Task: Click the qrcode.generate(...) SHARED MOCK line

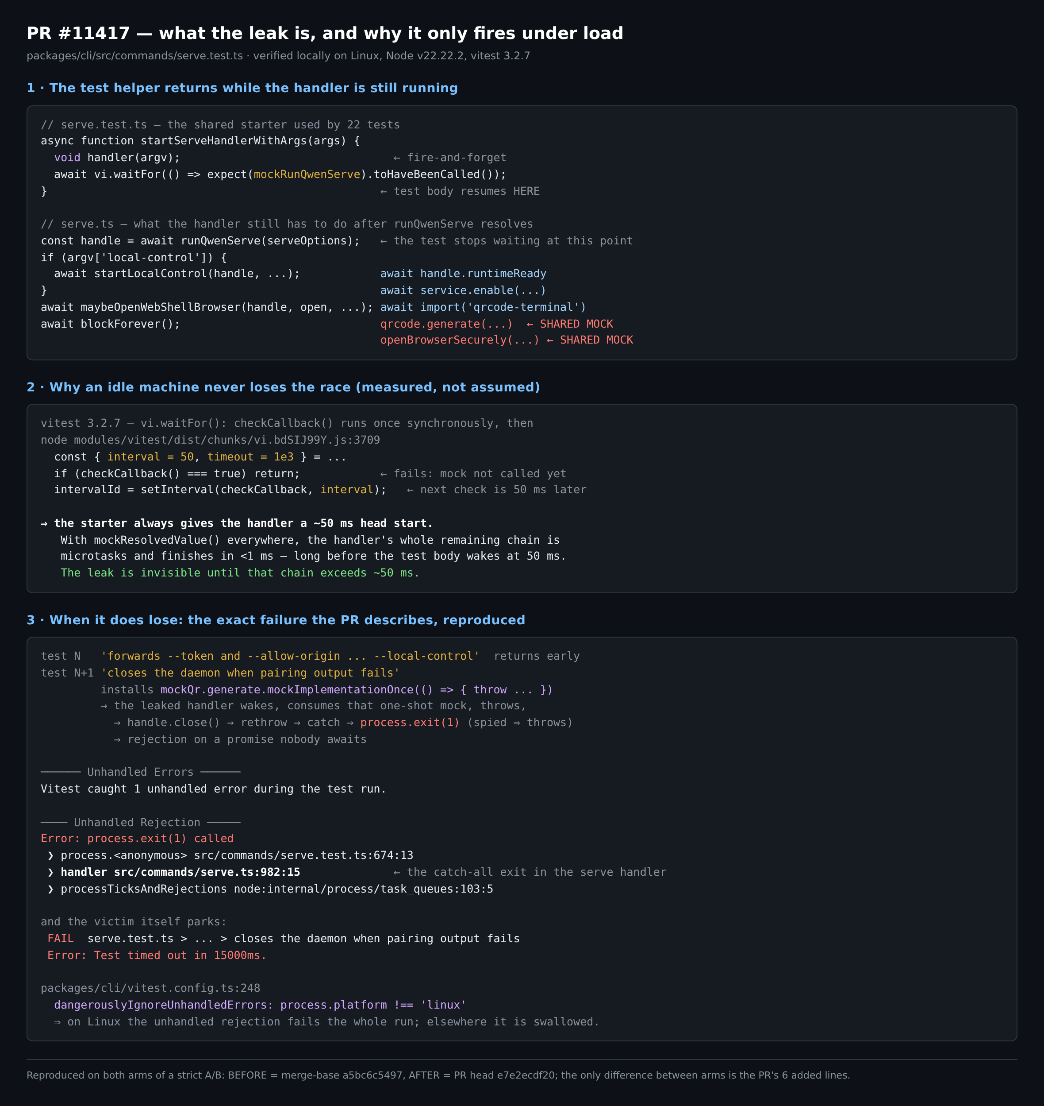Action: tap(496, 324)
